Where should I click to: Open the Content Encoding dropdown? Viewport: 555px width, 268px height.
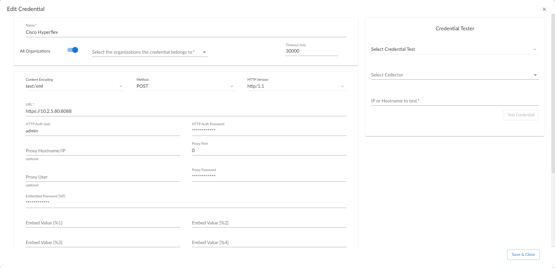75,86
